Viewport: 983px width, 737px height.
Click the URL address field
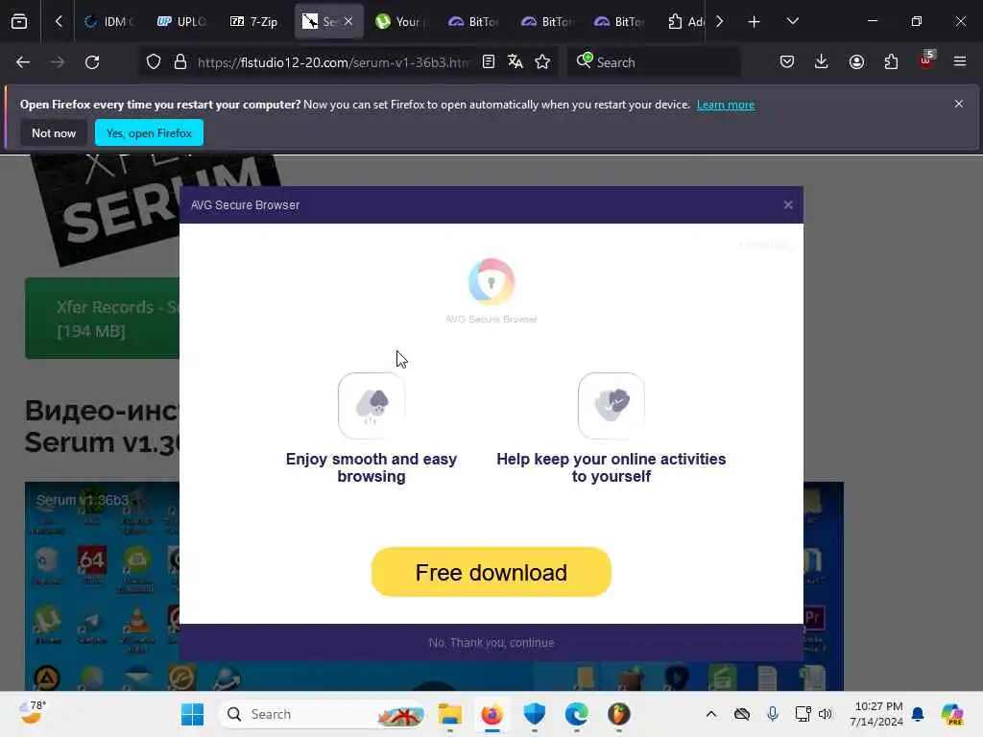332,62
